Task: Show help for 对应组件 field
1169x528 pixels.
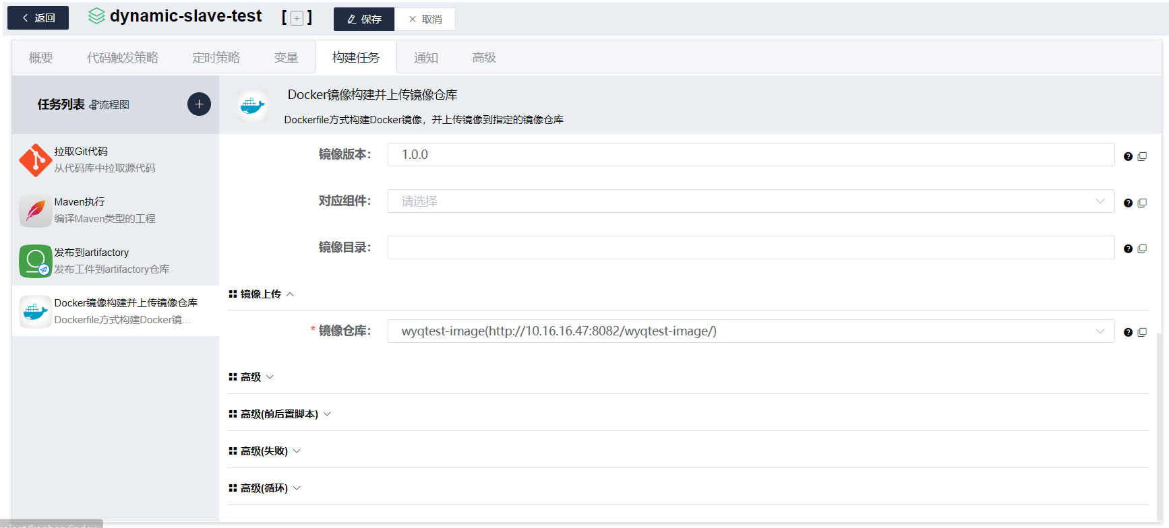Action: 1128,203
